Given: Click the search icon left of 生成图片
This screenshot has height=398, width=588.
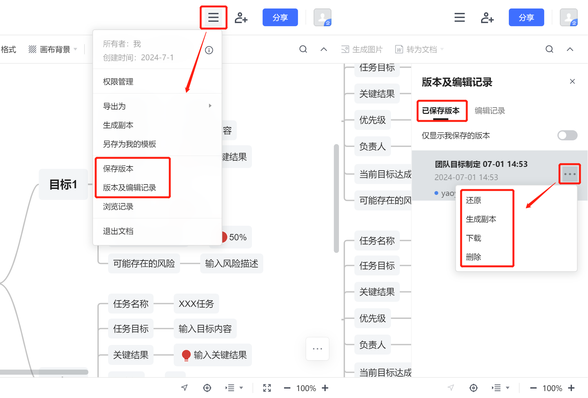Looking at the screenshot, I should pyautogui.click(x=303, y=49).
